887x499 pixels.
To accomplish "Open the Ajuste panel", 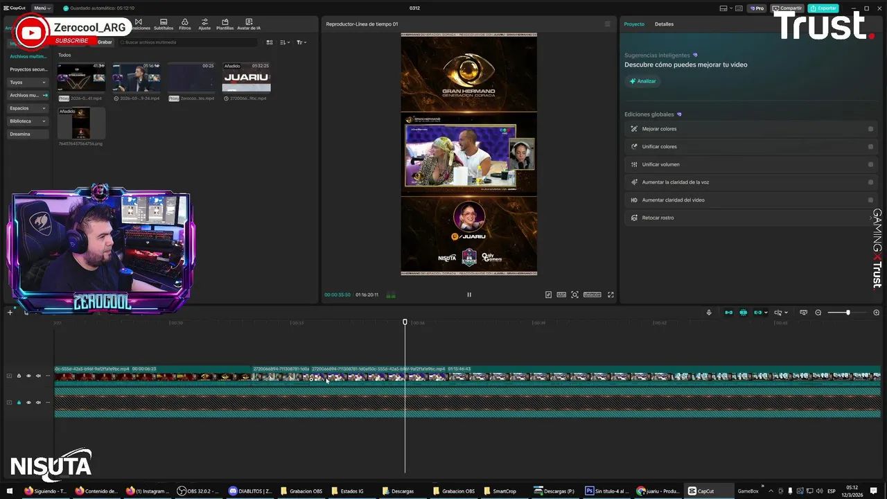I will (204, 24).
